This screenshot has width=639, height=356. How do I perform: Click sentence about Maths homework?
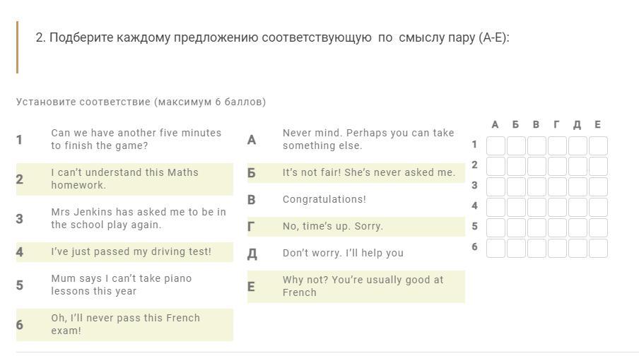124,179
